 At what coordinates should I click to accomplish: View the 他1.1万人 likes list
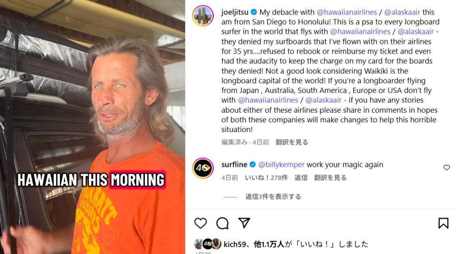(269, 244)
